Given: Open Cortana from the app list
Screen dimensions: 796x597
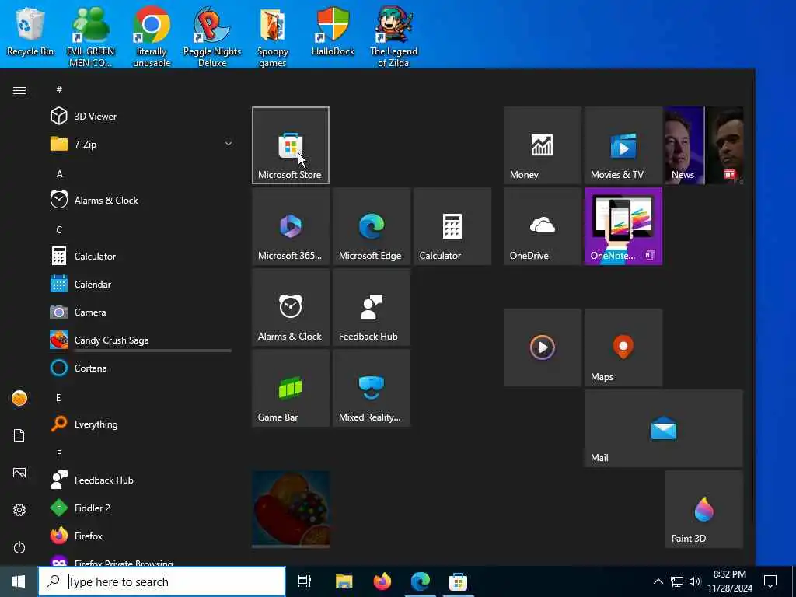Looking at the screenshot, I should point(141,368).
